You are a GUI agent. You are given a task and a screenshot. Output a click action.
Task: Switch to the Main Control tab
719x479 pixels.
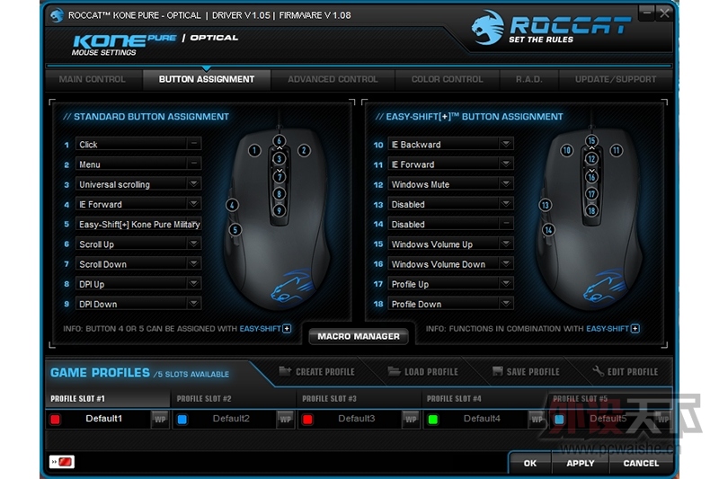[x=93, y=79]
